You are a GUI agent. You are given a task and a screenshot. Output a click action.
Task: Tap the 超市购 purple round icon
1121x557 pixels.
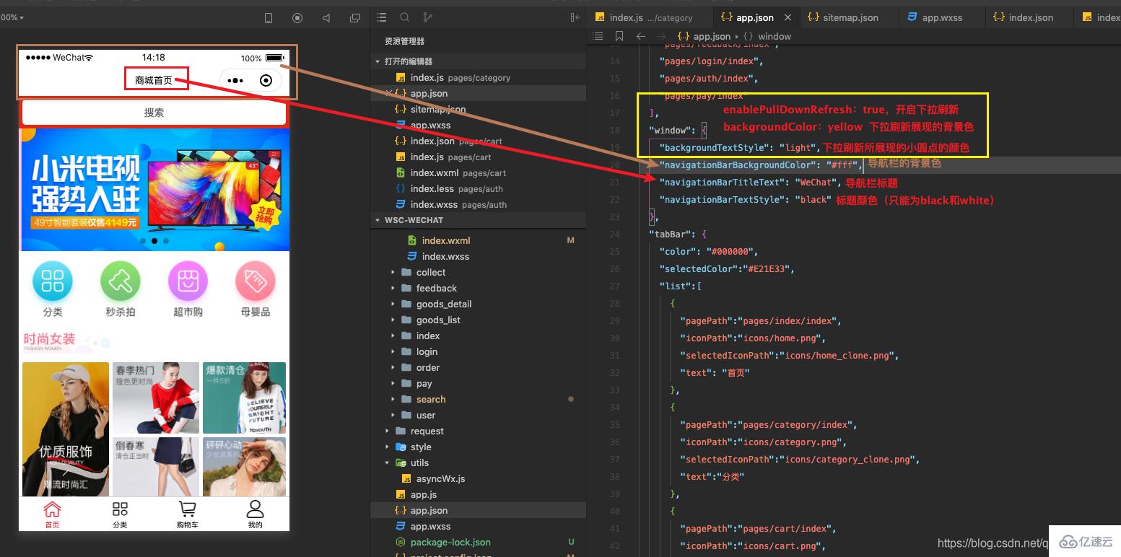click(188, 281)
